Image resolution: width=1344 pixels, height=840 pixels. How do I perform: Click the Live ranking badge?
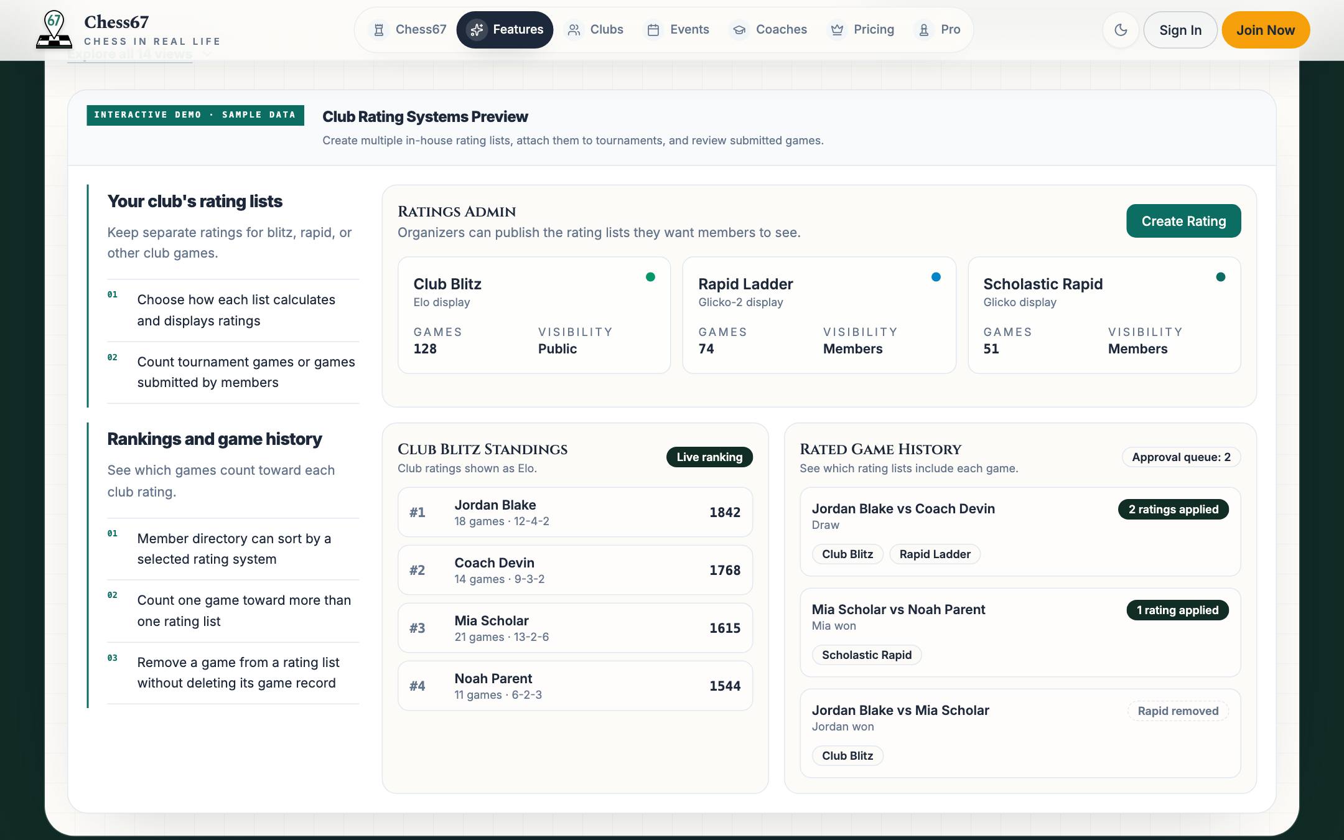(x=709, y=457)
